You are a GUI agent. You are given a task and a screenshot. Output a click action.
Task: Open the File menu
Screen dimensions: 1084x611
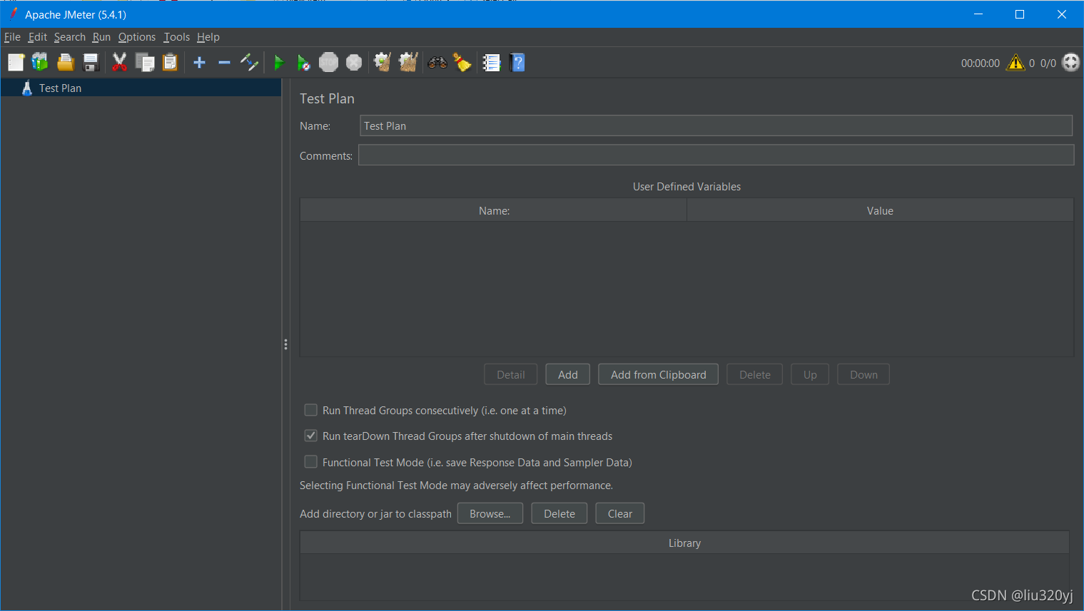click(12, 37)
